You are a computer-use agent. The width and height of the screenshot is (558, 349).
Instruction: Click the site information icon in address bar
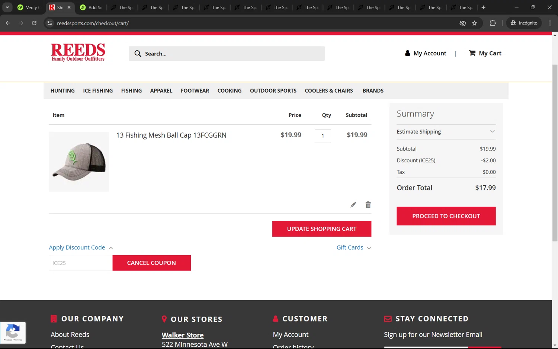pos(49,23)
